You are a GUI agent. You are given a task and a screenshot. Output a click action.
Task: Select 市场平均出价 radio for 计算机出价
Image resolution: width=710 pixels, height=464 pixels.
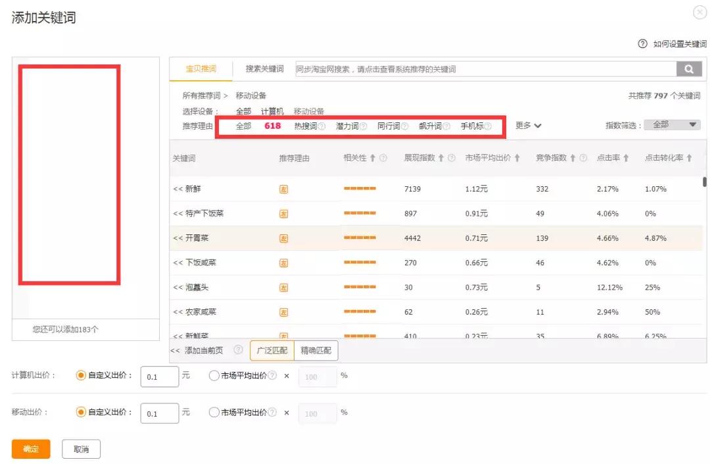214,376
